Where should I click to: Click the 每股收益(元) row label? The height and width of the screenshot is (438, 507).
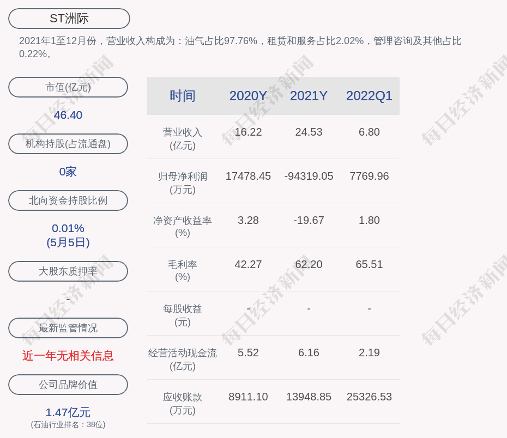[183, 315]
